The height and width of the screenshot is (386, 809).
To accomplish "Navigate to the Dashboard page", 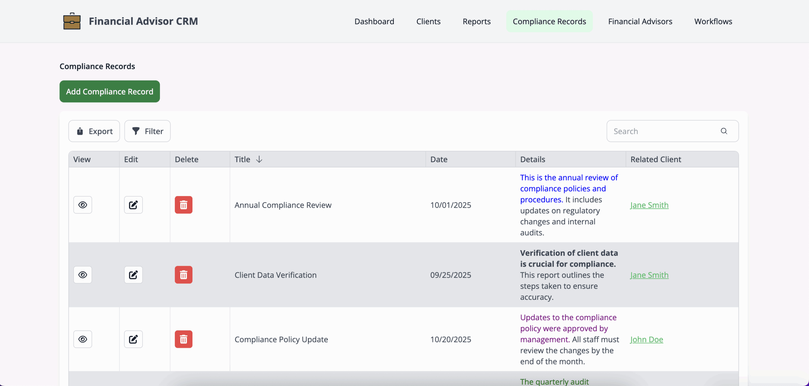I will (x=374, y=21).
